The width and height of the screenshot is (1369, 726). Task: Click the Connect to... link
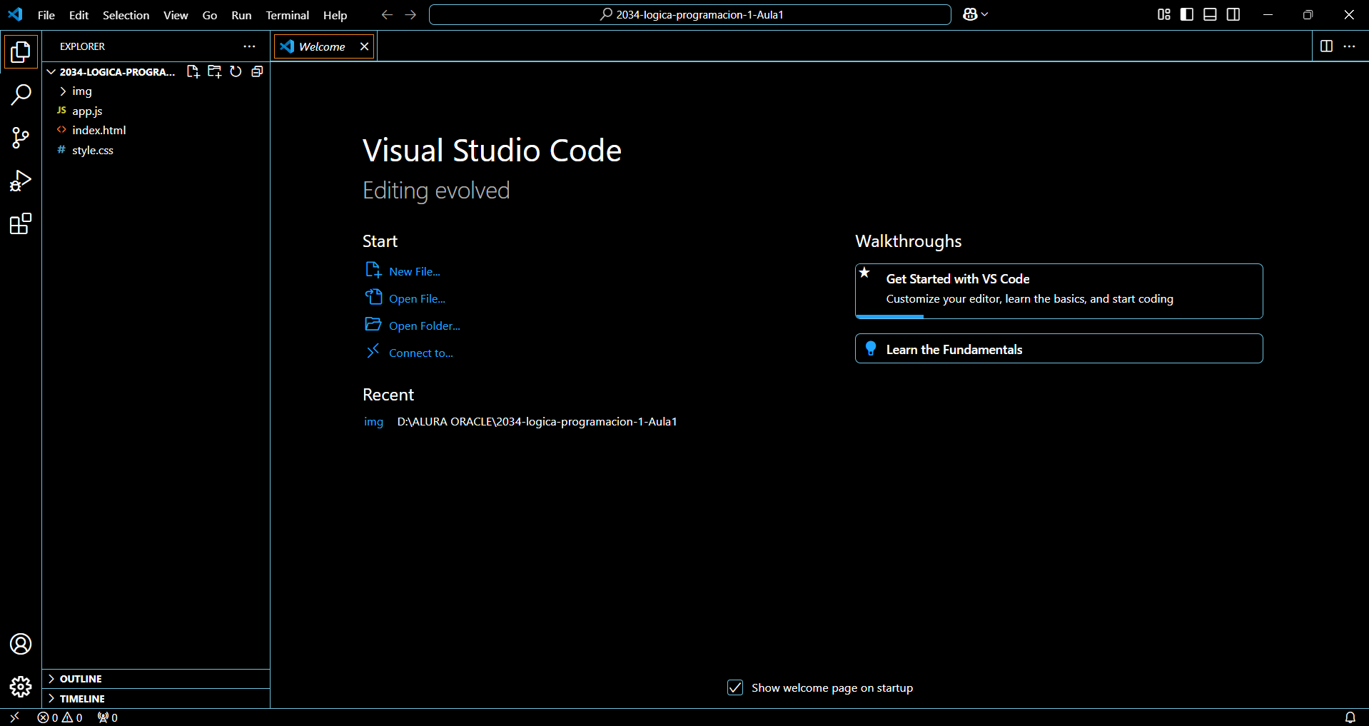(409, 353)
